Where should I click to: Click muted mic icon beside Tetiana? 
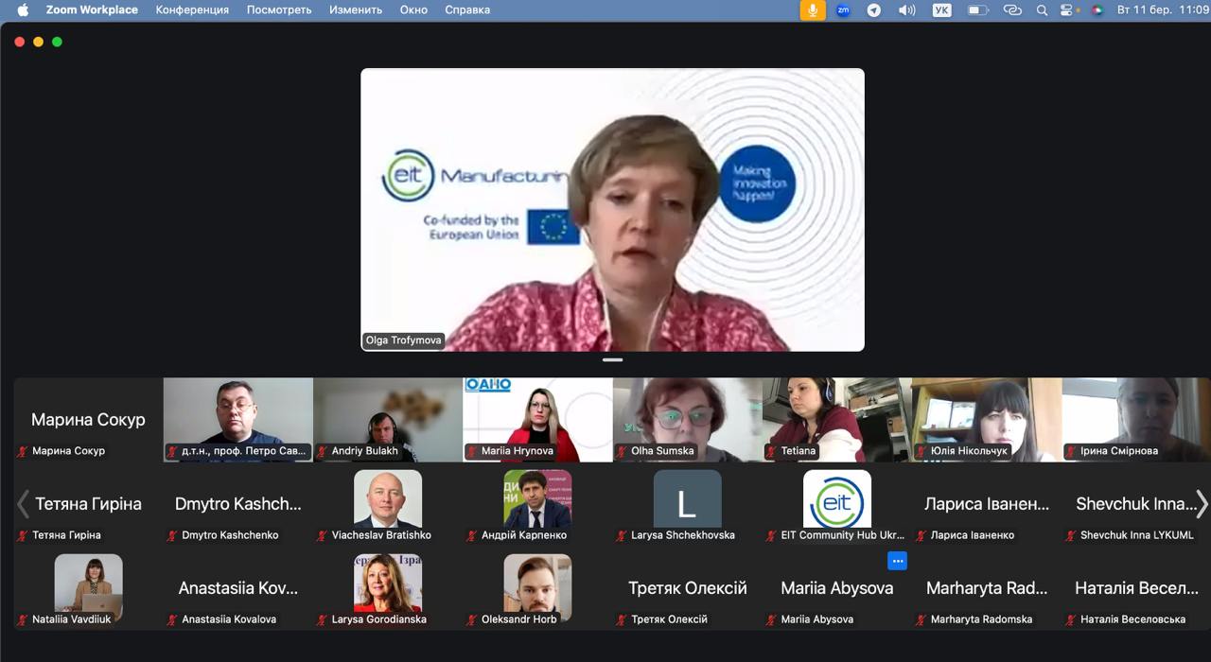(772, 451)
